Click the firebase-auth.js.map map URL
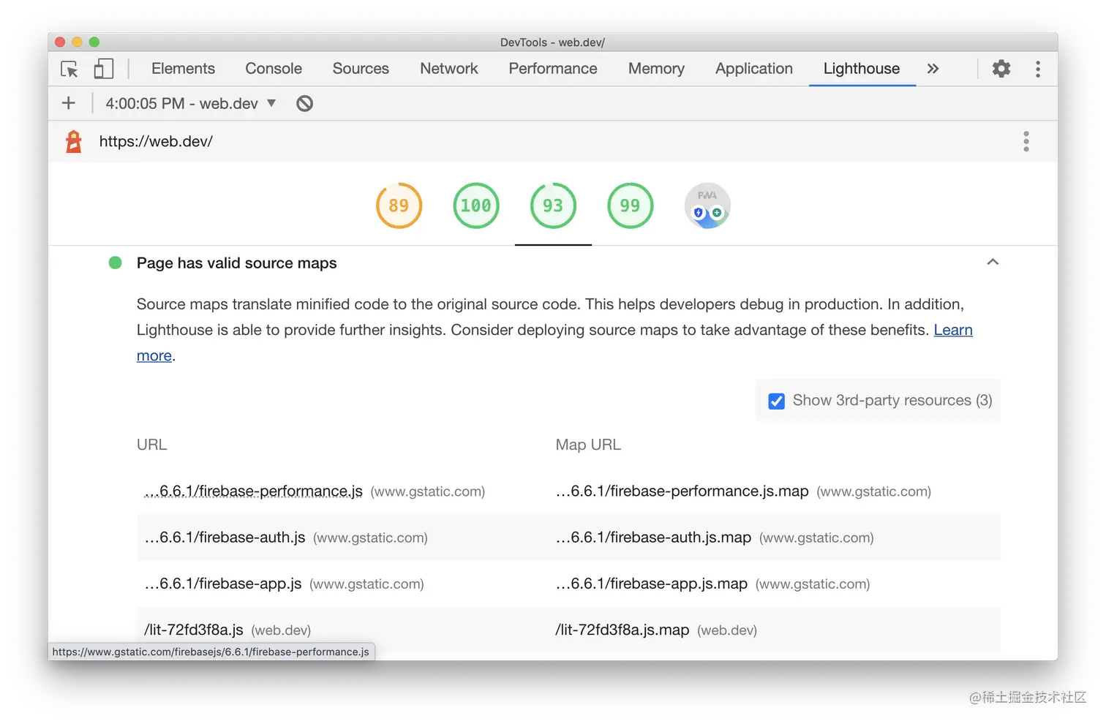The image size is (1106, 724). pyautogui.click(x=653, y=538)
